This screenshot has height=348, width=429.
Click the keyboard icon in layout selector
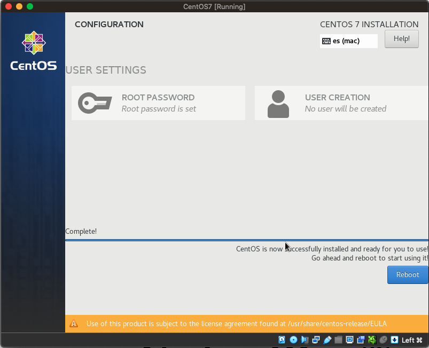click(326, 41)
